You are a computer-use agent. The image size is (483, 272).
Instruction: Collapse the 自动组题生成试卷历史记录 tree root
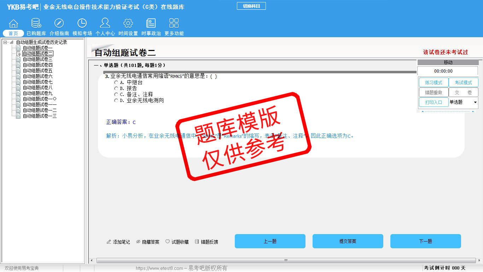(5, 42)
